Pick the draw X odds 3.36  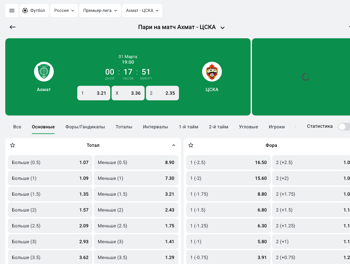(128, 93)
